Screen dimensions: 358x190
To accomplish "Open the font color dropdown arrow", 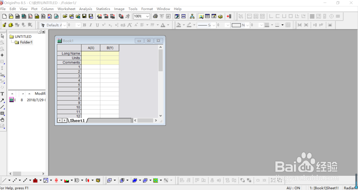I will click(x=168, y=25).
